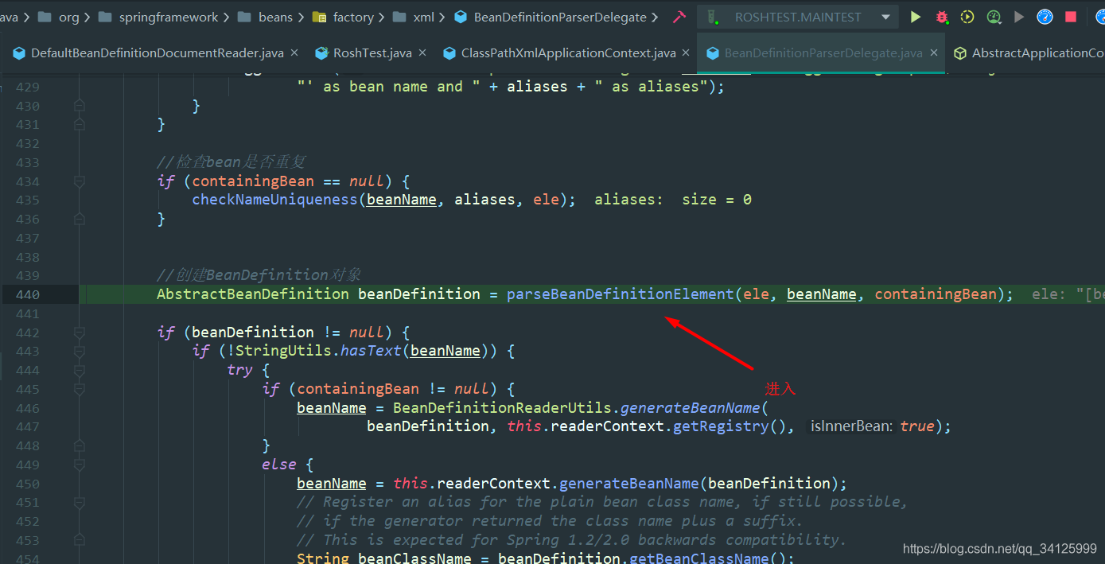Click AbstractBeanDefinition type on line 440
1105x564 pixels.
253,294
